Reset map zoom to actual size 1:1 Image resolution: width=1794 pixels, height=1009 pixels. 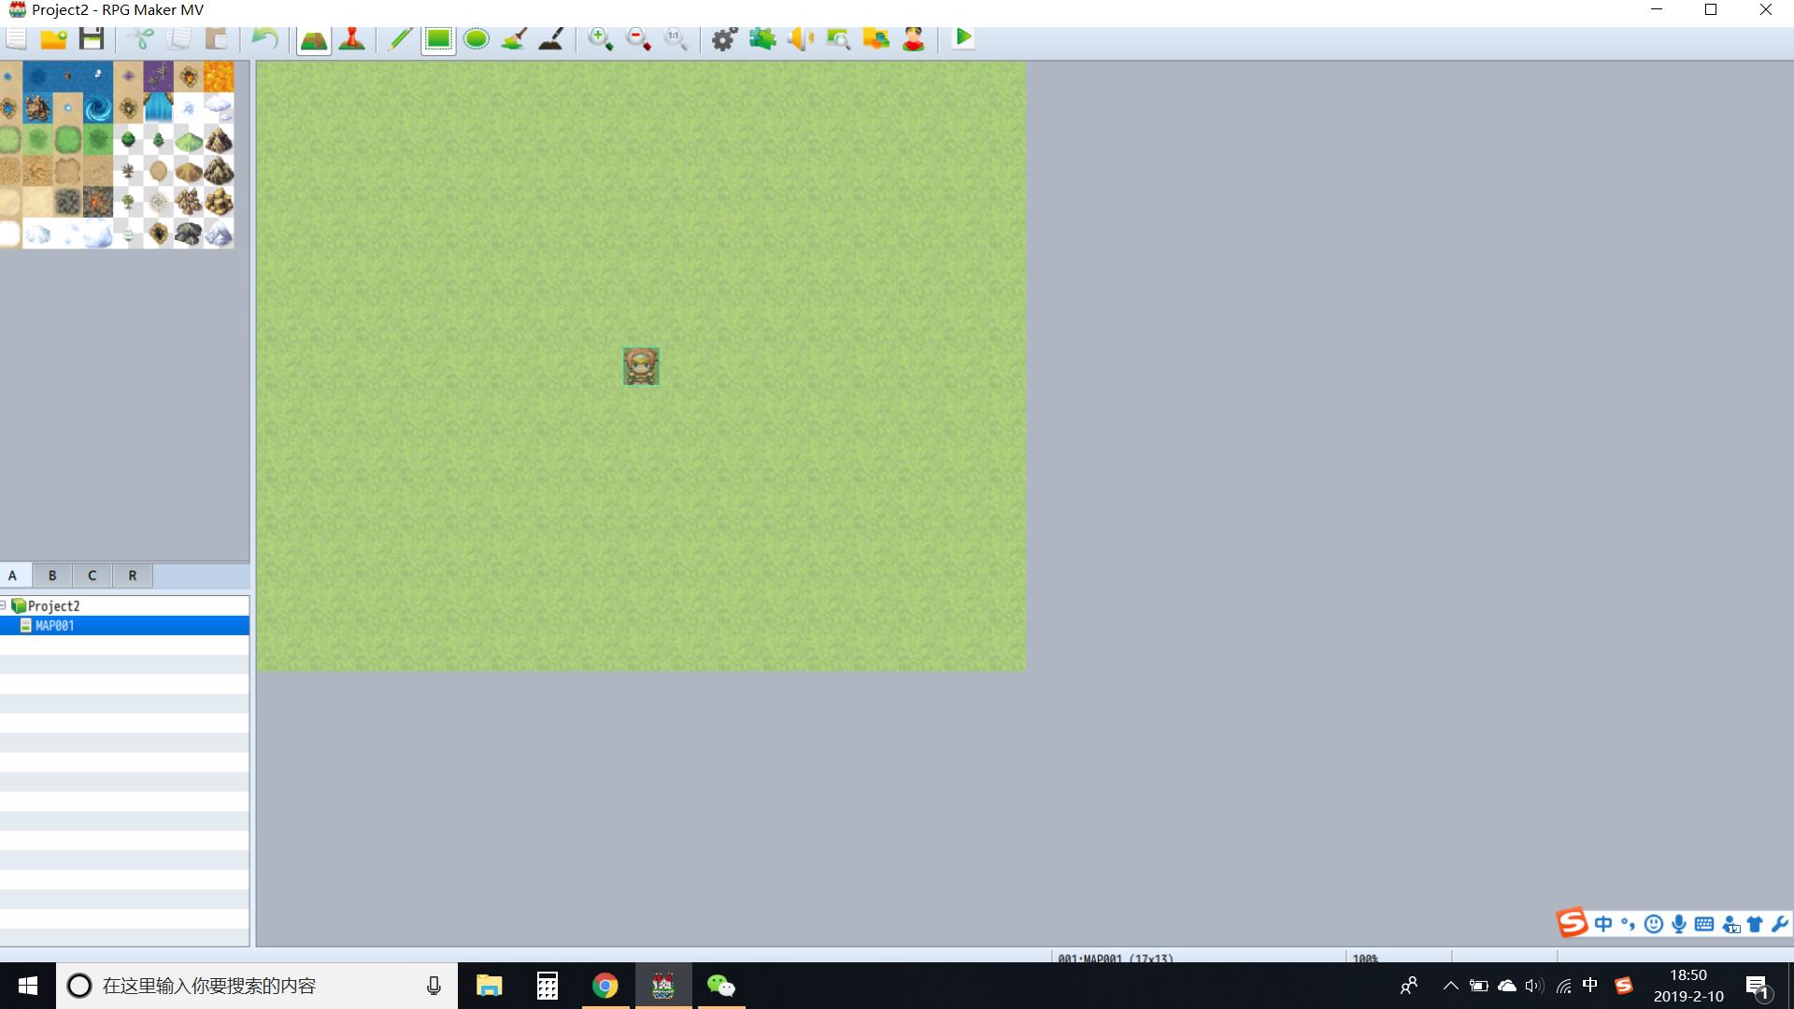tap(676, 38)
